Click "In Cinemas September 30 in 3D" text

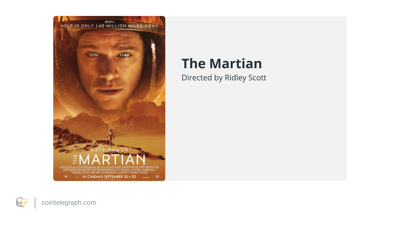coord(110,177)
